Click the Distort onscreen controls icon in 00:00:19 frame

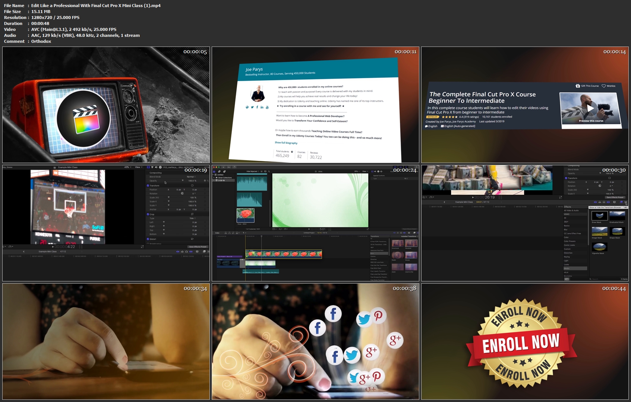click(x=192, y=239)
